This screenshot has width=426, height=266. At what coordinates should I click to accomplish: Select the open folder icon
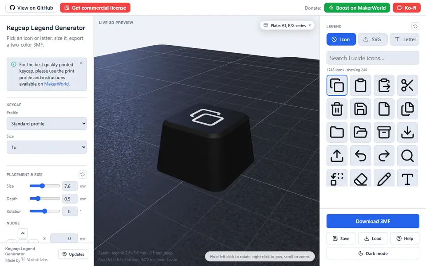point(360,132)
